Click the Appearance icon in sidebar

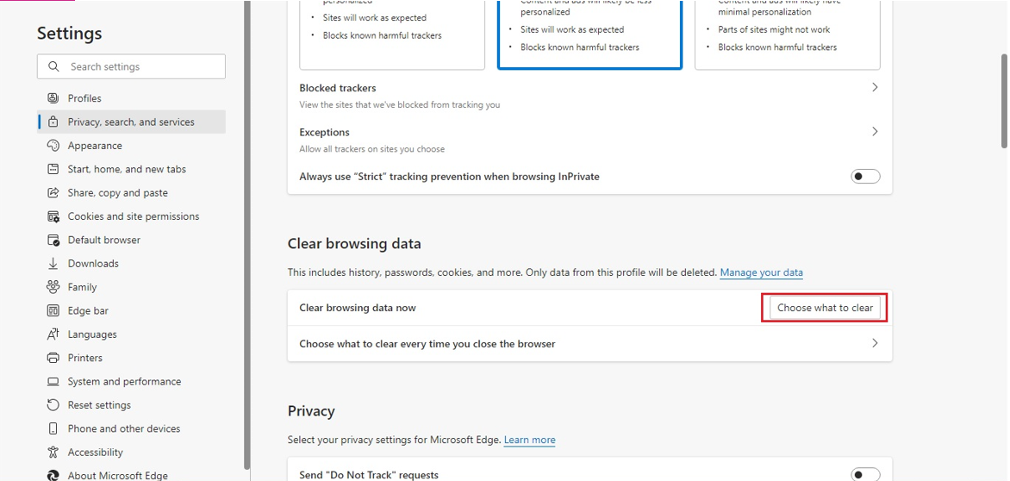point(53,146)
